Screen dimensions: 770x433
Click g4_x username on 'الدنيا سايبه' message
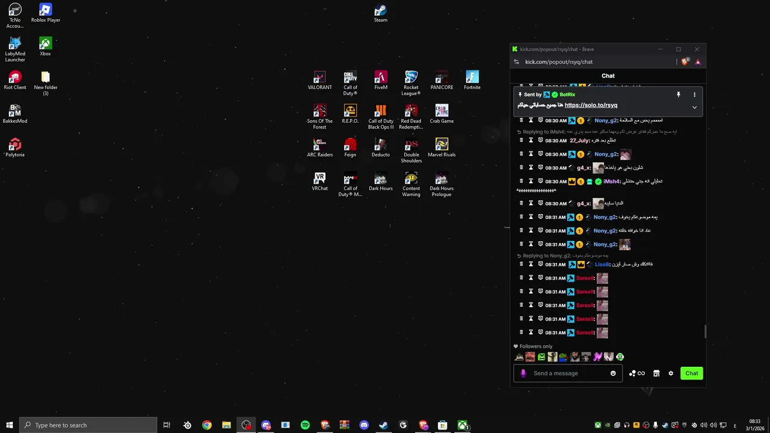pos(583,203)
